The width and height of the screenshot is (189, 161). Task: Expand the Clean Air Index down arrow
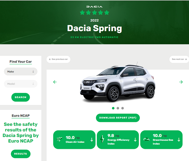92,140
